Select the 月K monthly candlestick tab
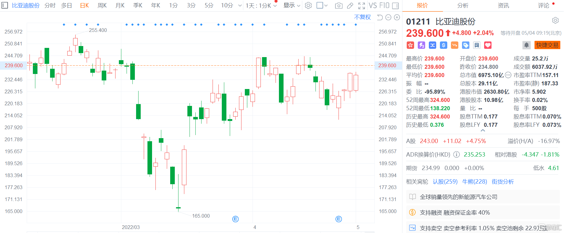Image resolution: width=564 pixels, height=233 pixels. point(120,6)
